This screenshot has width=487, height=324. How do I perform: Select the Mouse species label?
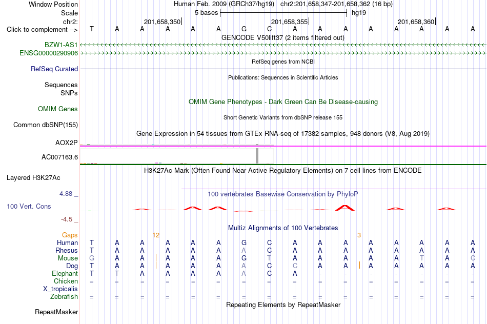pyautogui.click(x=68, y=258)
